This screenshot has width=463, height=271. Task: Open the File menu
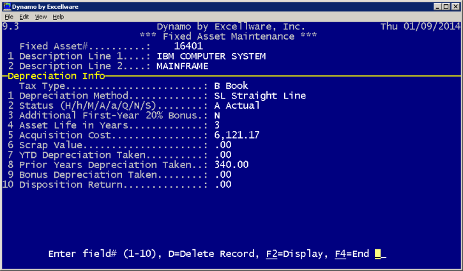[9, 17]
